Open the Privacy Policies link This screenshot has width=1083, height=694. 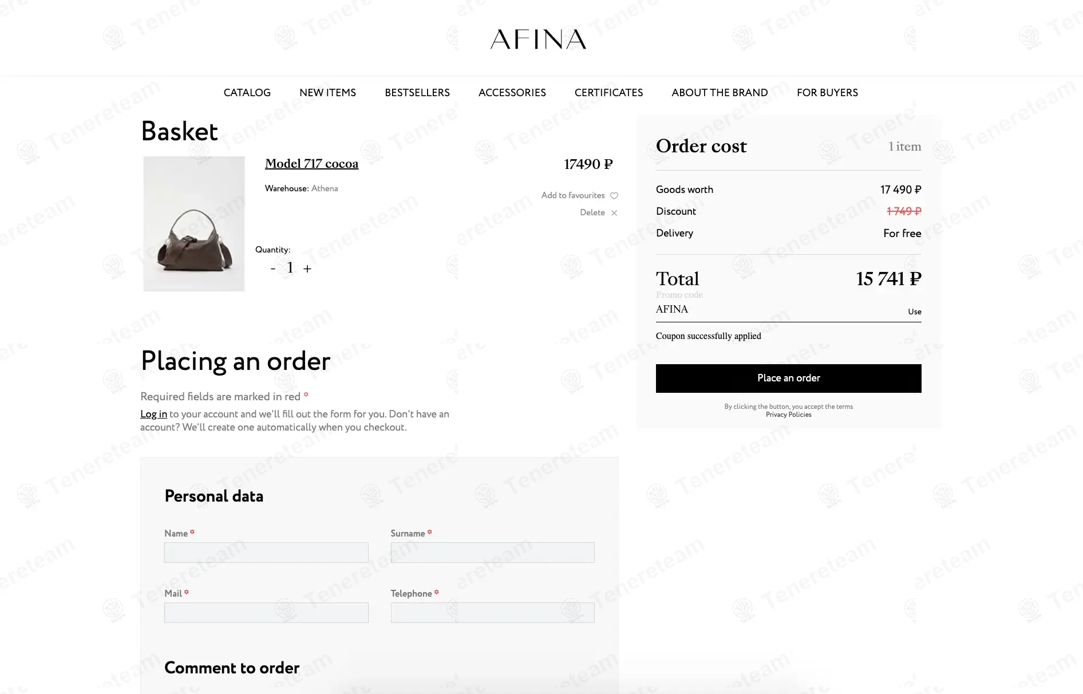[788, 415]
